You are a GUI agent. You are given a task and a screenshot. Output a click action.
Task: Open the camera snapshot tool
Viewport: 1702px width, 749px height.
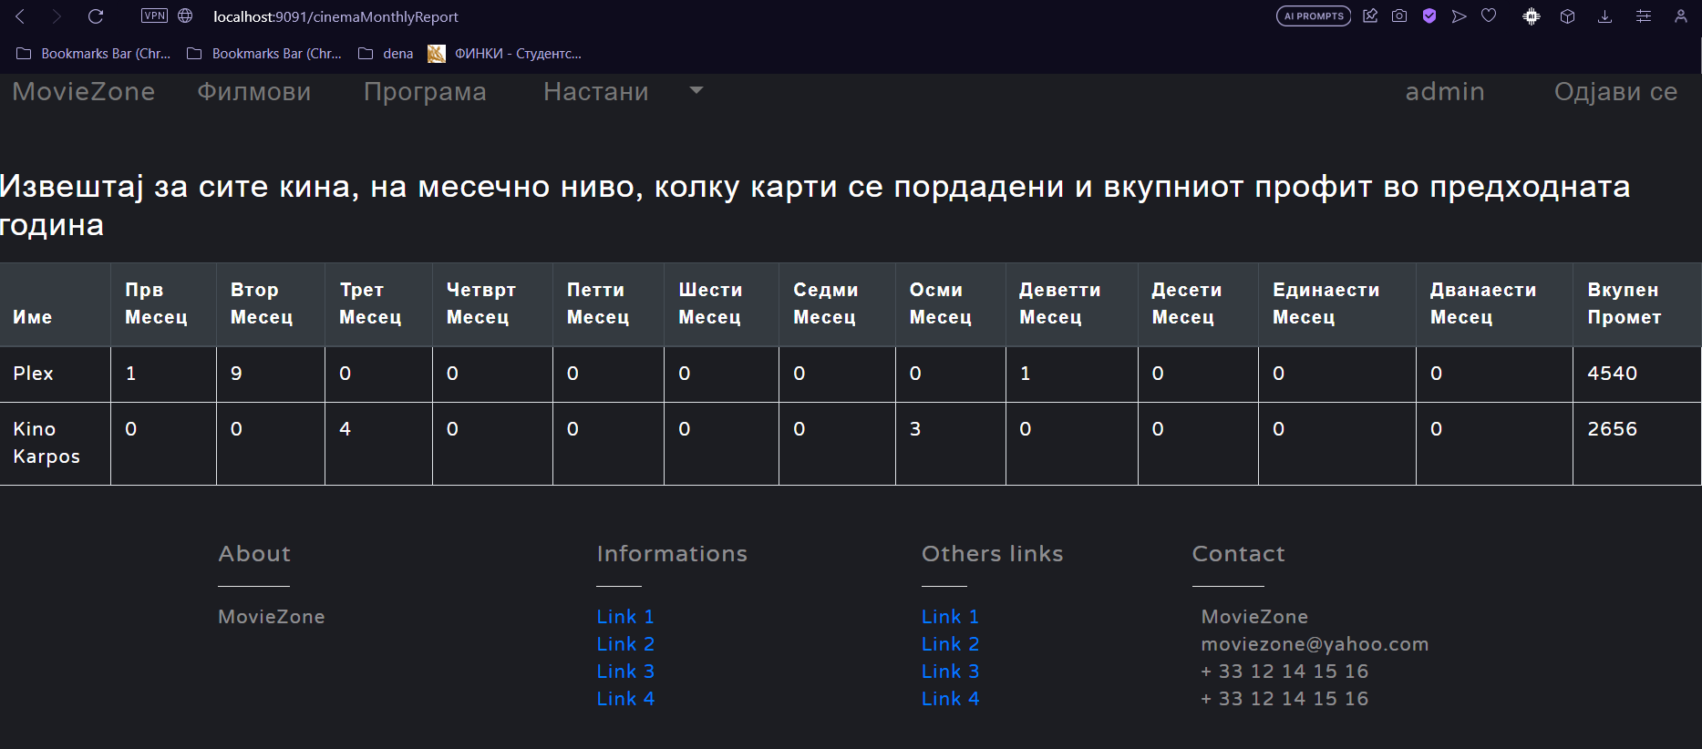coord(1399,16)
